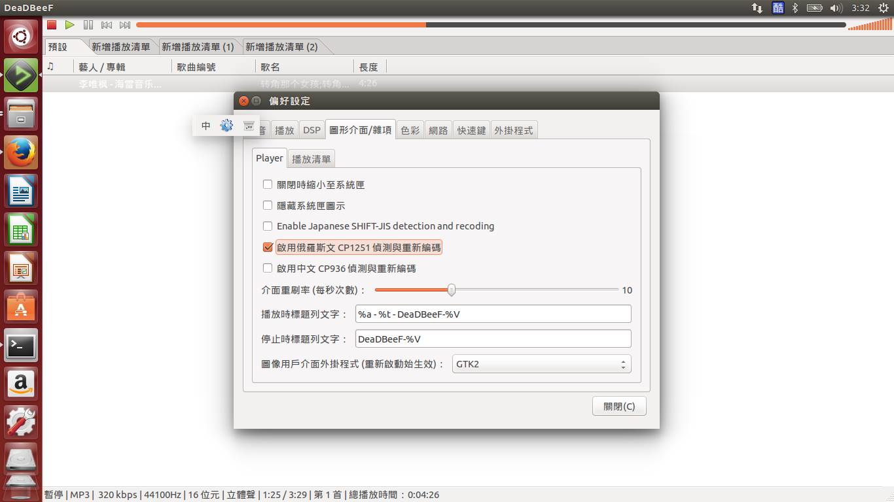Viewport: 894px width, 502px height.
Task: Open the Ubuntu Dash launcher
Action: tap(21, 36)
